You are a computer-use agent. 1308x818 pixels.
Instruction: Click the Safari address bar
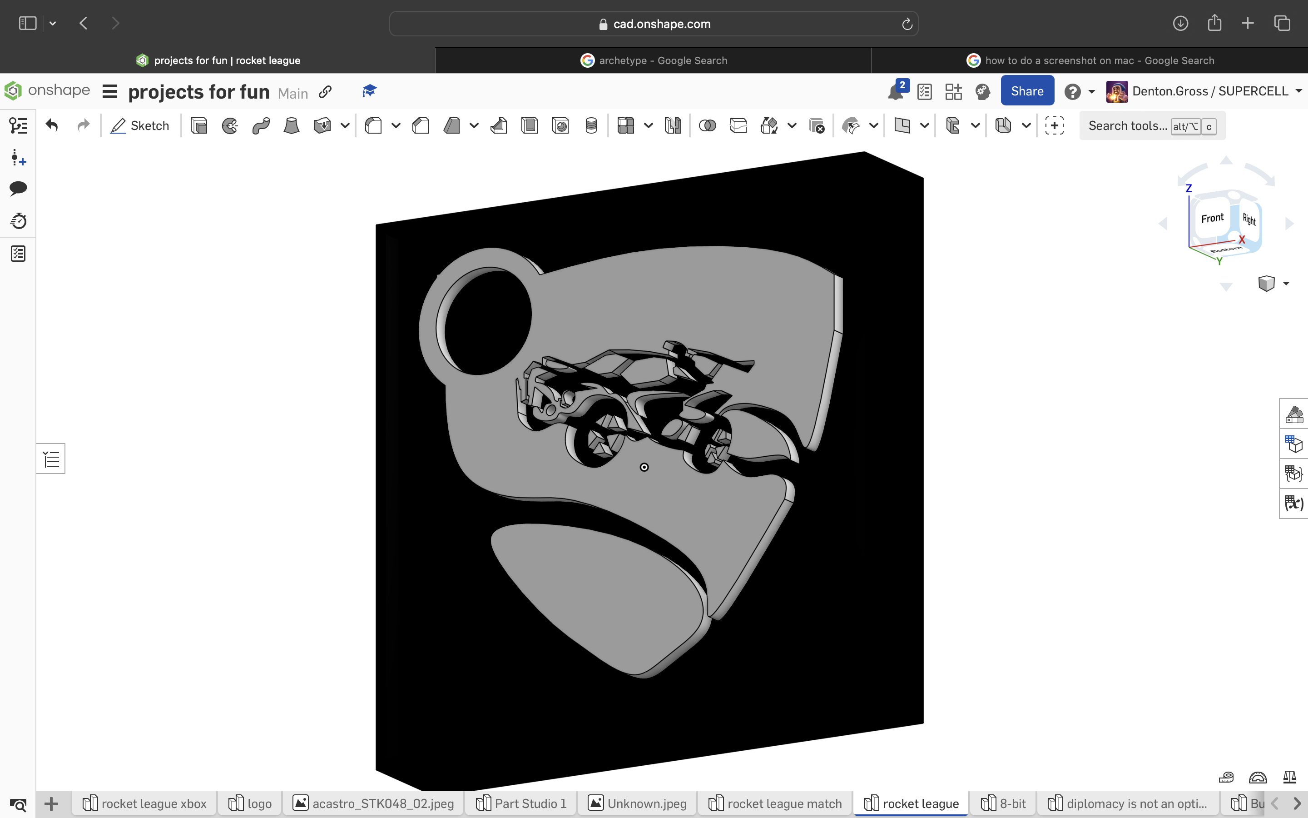[x=654, y=24]
